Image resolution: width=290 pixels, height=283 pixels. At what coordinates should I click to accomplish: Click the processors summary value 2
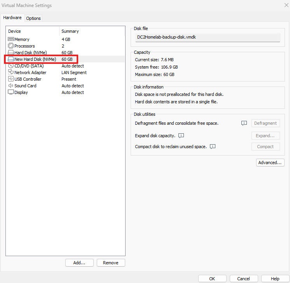[x=63, y=46]
